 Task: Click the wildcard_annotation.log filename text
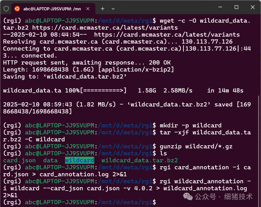click(205, 188)
